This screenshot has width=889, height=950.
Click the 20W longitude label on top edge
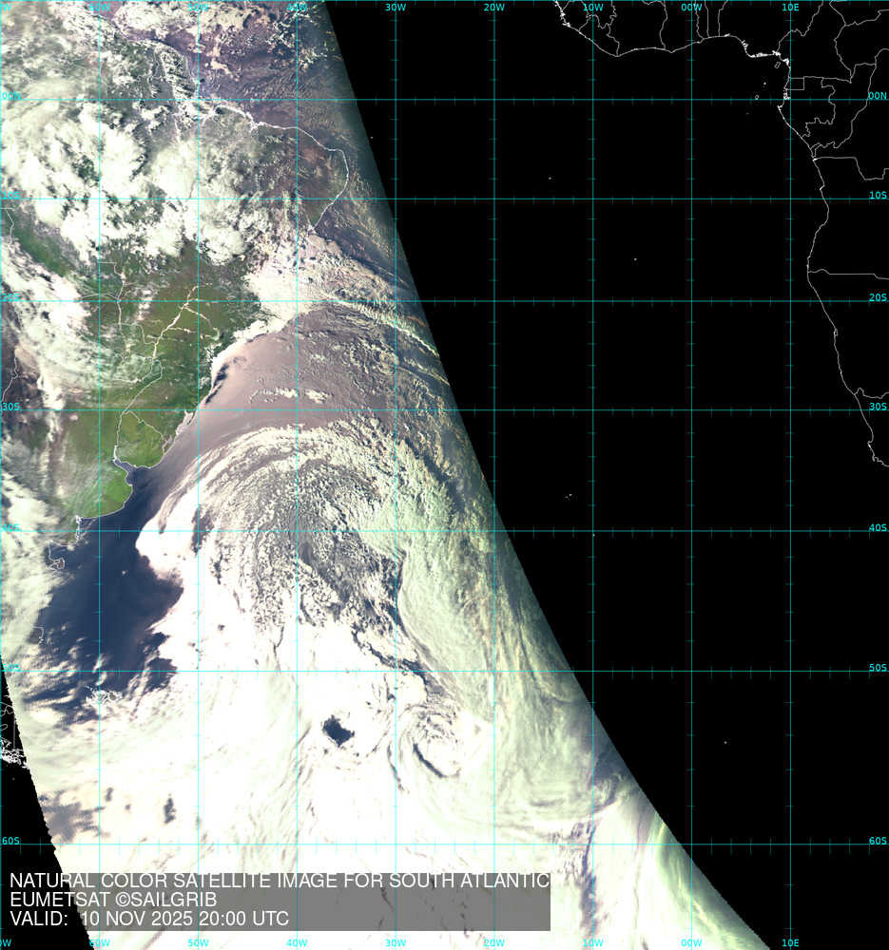(x=493, y=8)
